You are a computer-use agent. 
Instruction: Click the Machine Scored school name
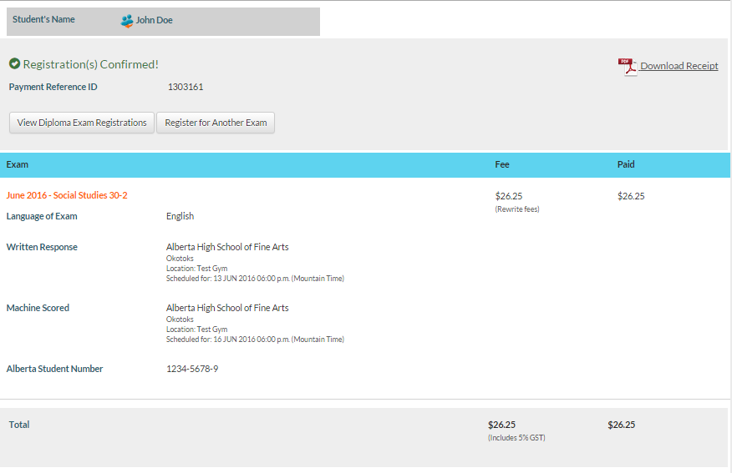[227, 308]
